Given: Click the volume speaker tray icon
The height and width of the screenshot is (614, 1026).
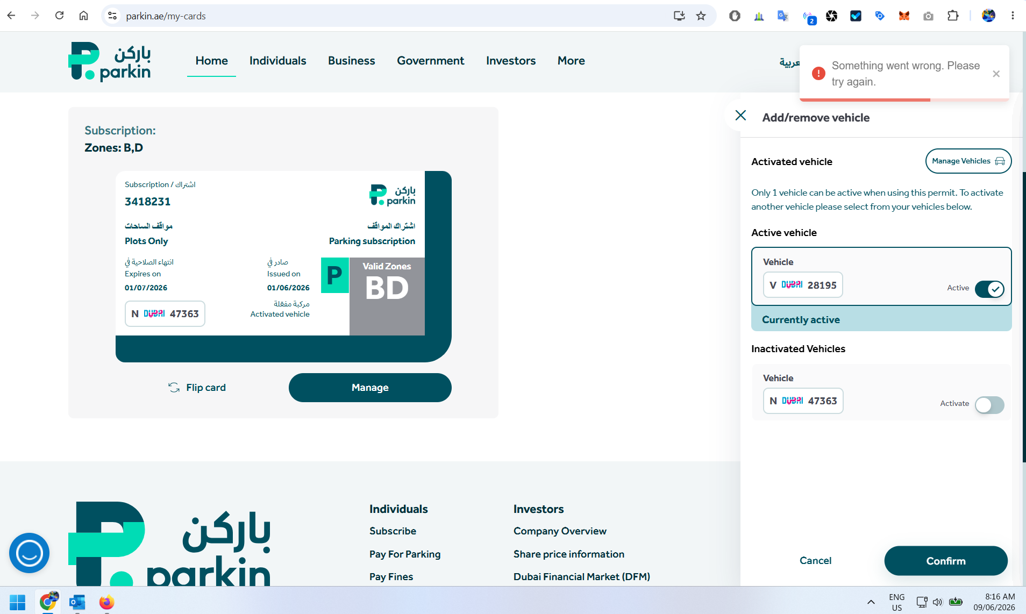Looking at the screenshot, I should [938, 602].
